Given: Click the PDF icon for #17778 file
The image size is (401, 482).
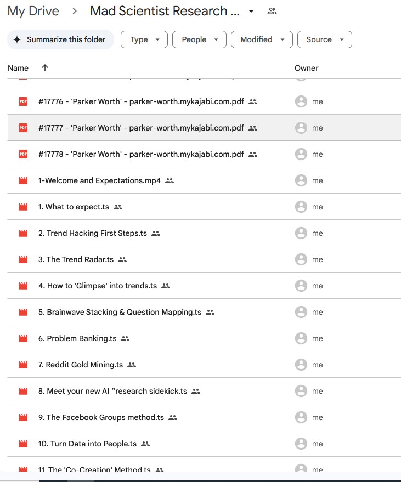Looking at the screenshot, I should pyautogui.click(x=23, y=154).
